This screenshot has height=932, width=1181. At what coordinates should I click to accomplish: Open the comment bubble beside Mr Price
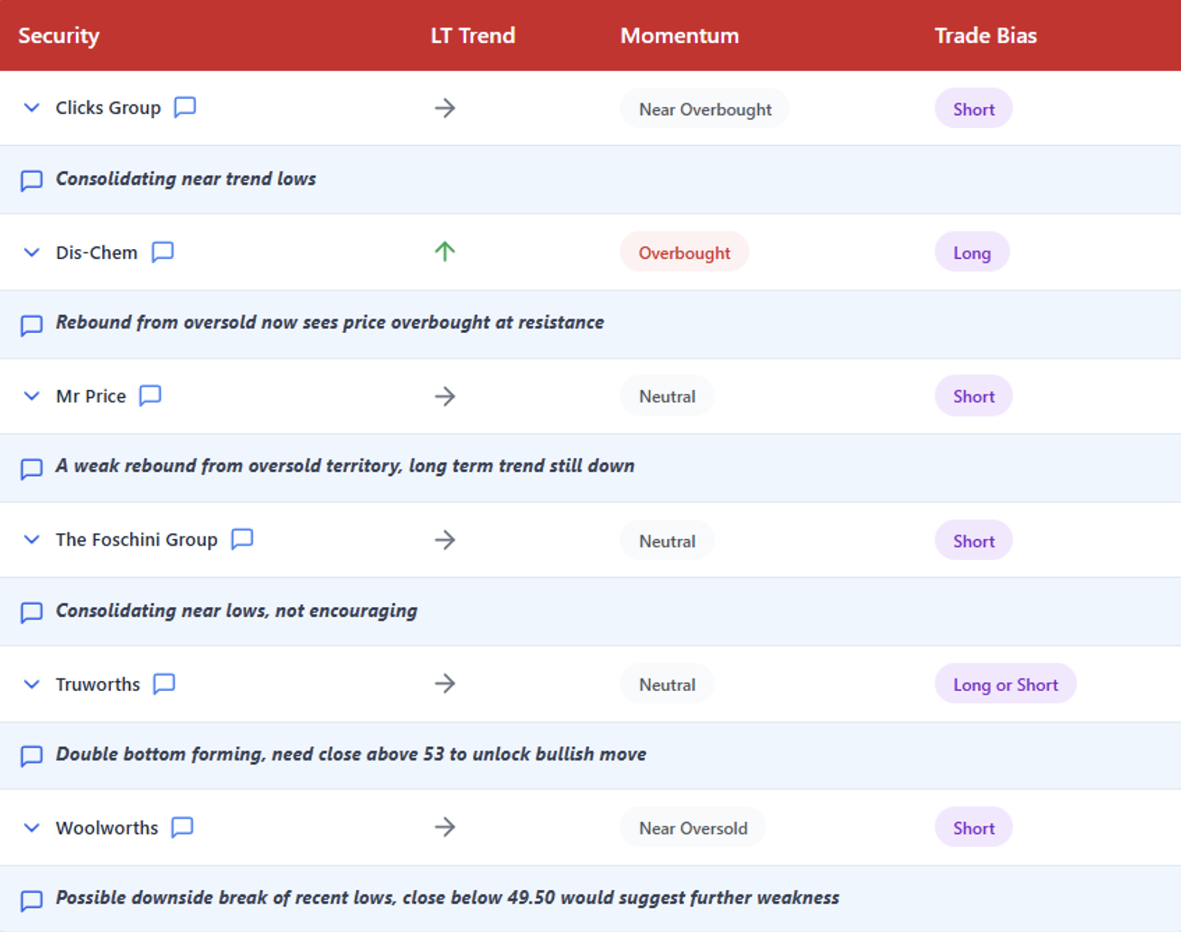click(150, 395)
